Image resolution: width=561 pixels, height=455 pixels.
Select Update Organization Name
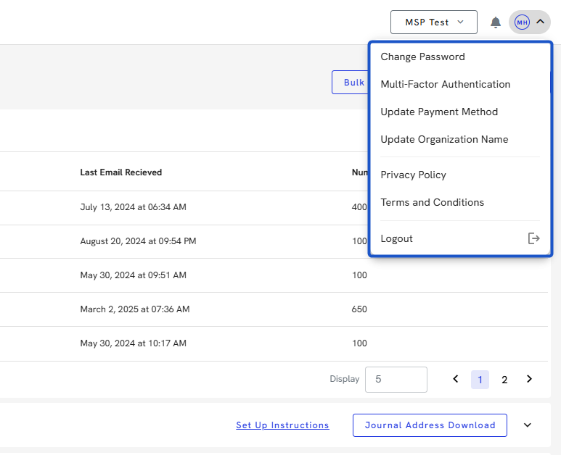point(444,139)
